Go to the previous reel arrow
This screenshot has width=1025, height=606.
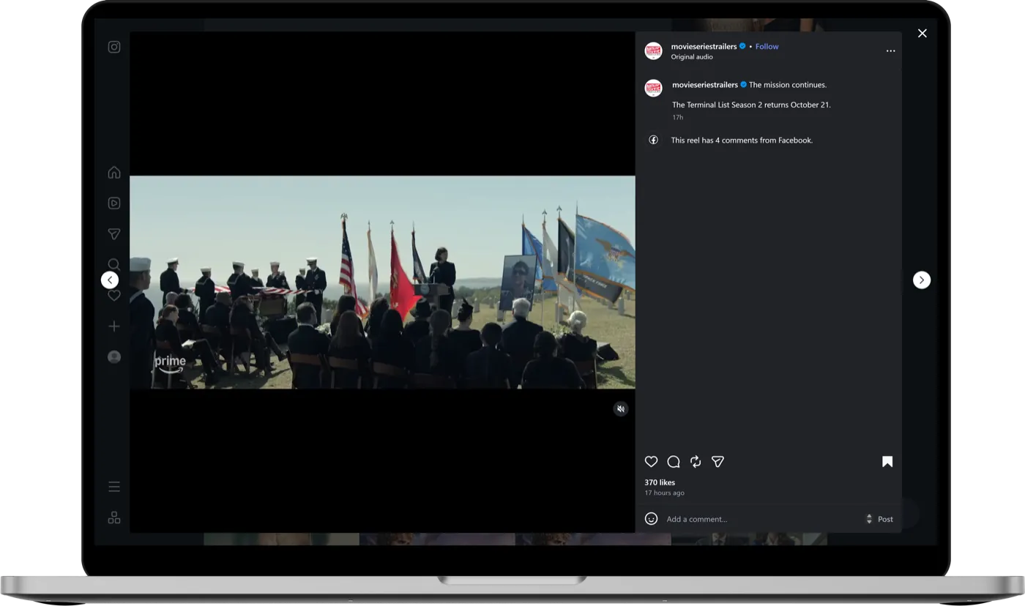[110, 280]
